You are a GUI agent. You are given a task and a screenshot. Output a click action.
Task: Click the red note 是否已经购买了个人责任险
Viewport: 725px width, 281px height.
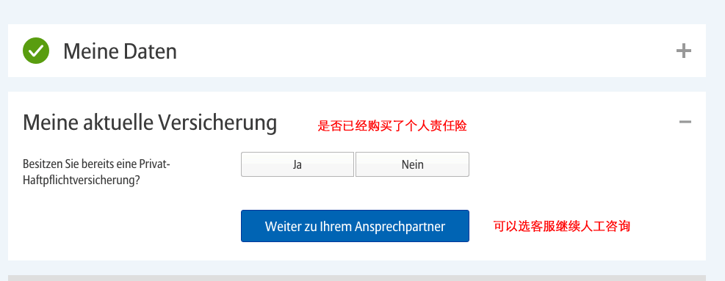coord(392,125)
